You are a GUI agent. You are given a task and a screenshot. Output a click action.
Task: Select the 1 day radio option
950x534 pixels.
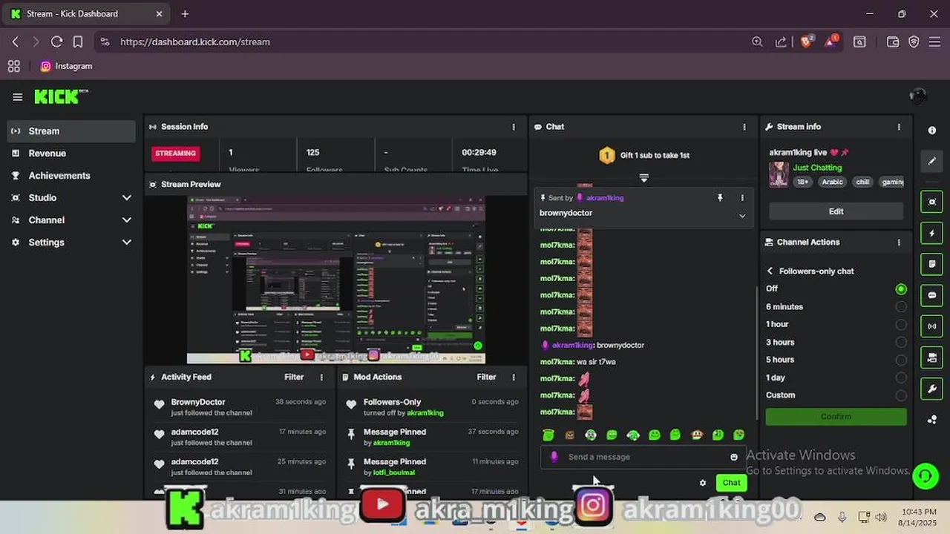pos(901,378)
